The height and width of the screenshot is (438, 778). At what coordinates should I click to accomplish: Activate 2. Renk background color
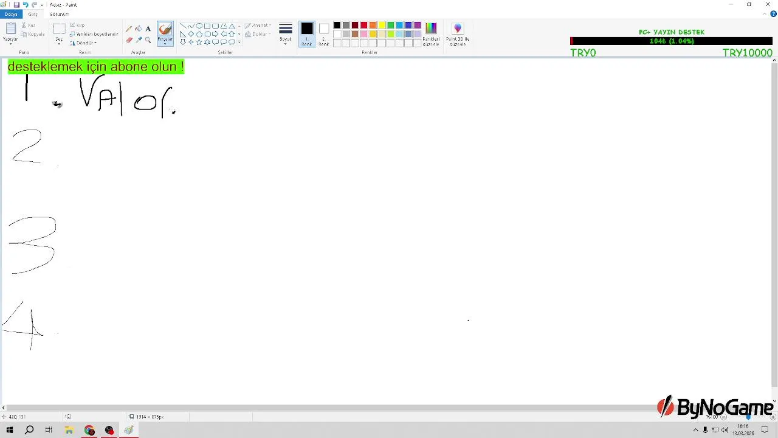pos(324,33)
